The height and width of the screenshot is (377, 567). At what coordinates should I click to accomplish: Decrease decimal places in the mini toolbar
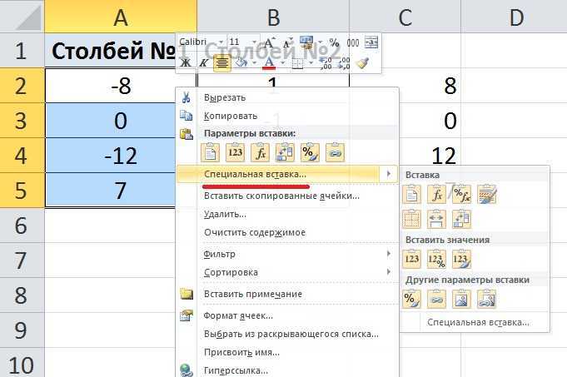point(344,63)
